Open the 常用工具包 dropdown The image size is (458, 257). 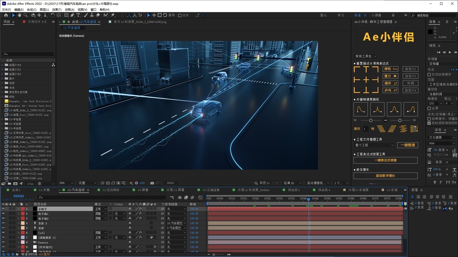365,56
